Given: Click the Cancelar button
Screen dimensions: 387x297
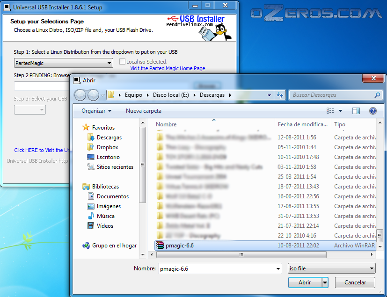Looking at the screenshot, I should tap(355, 283).
